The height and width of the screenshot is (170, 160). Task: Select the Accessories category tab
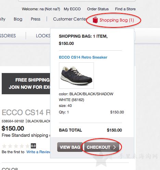point(8,36)
